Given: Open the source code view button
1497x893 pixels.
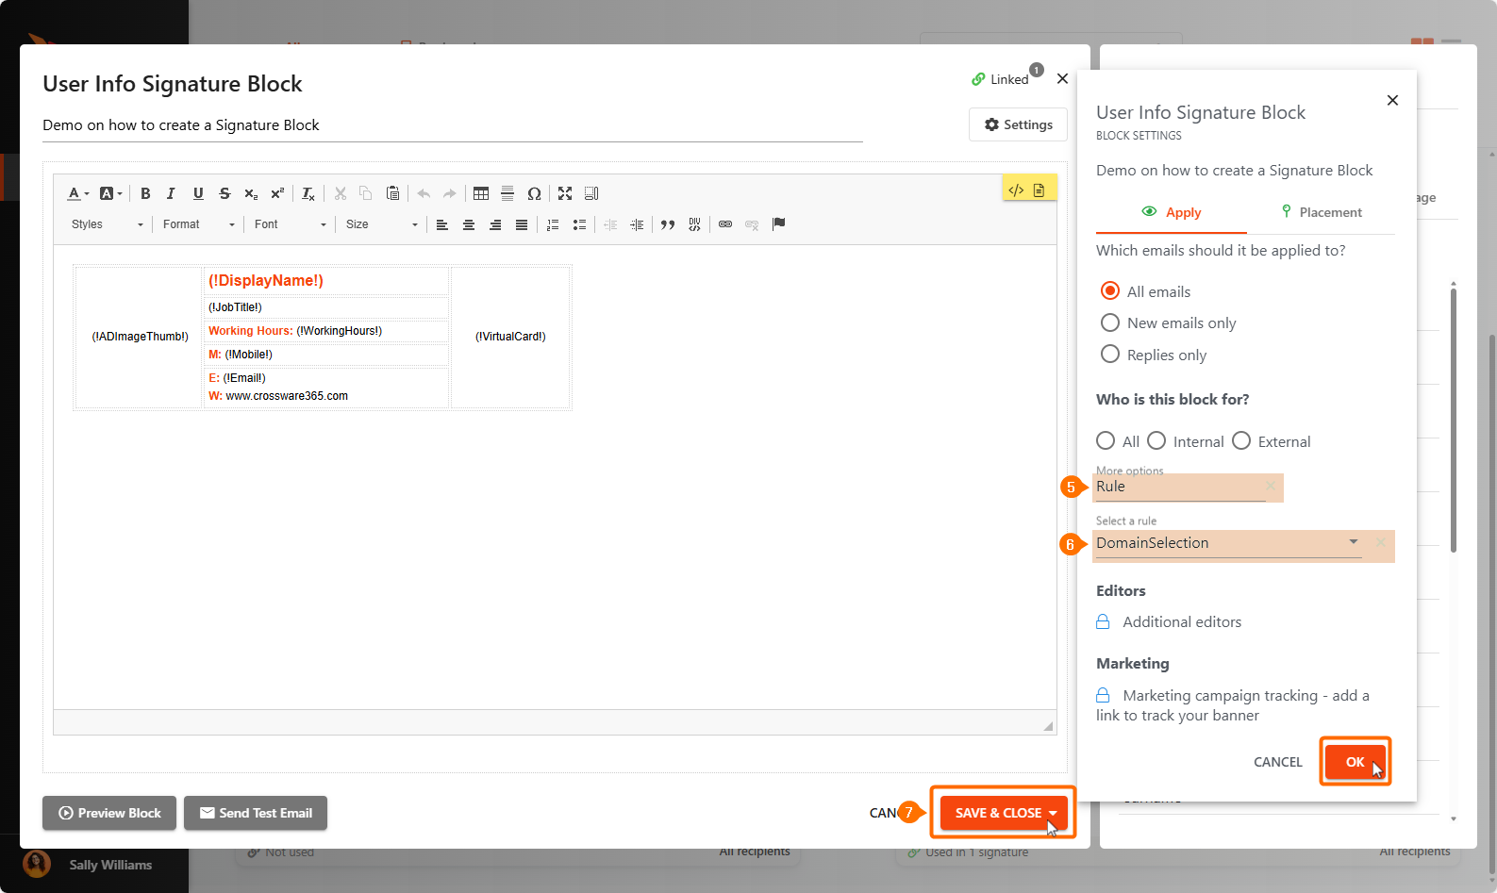Looking at the screenshot, I should pos(1016,190).
